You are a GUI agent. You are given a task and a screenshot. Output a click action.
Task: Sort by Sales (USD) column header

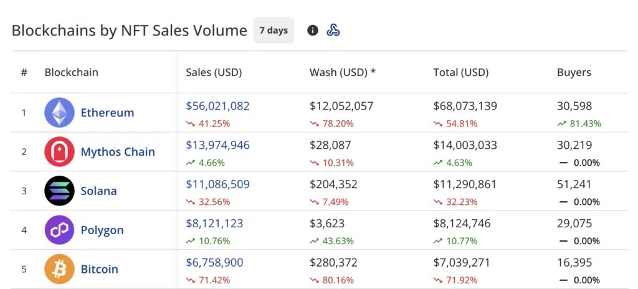click(x=214, y=72)
